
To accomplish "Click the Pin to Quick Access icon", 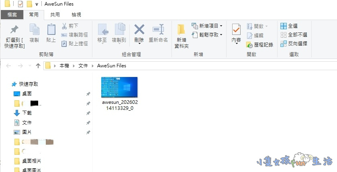I will click(14, 30).
